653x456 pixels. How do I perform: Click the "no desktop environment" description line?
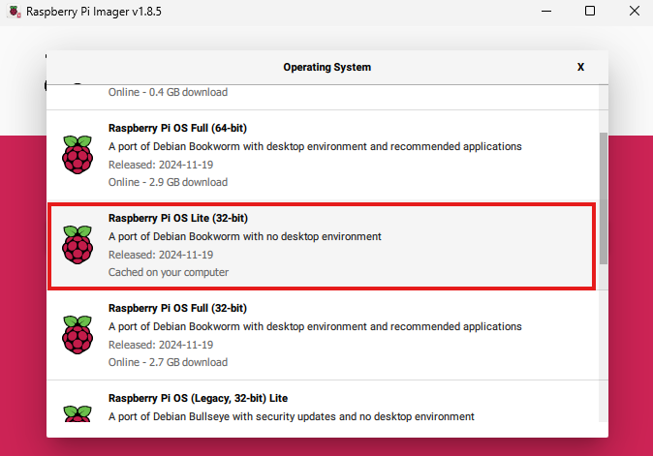coord(244,236)
